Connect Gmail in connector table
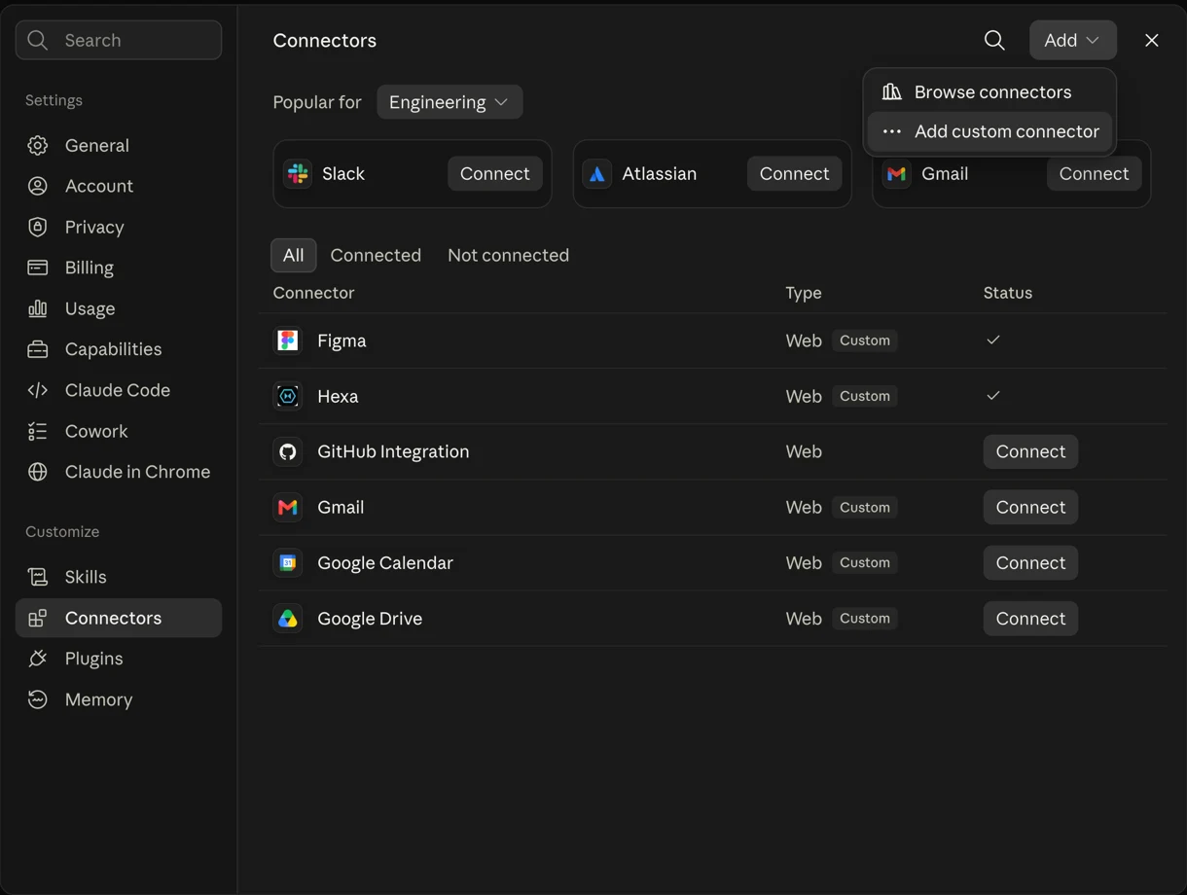1187x895 pixels. (x=1030, y=507)
